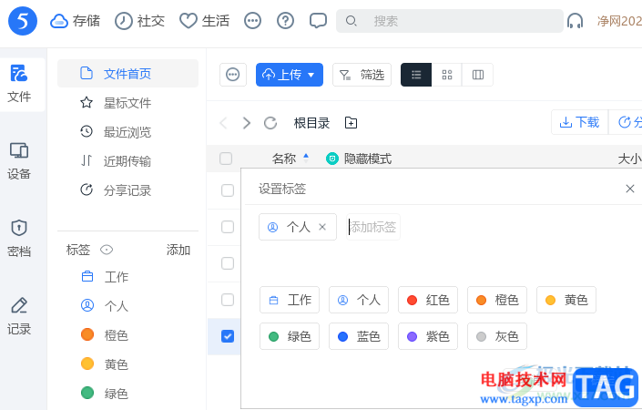The height and width of the screenshot is (410, 642).
Task: Open 文件首页 file home
Action: [127, 73]
